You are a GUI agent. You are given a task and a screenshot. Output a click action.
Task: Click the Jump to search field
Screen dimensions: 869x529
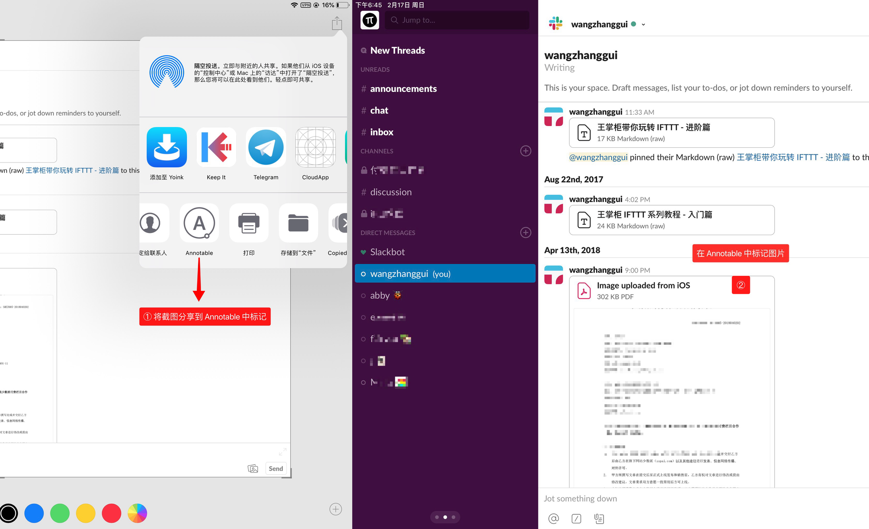457,20
